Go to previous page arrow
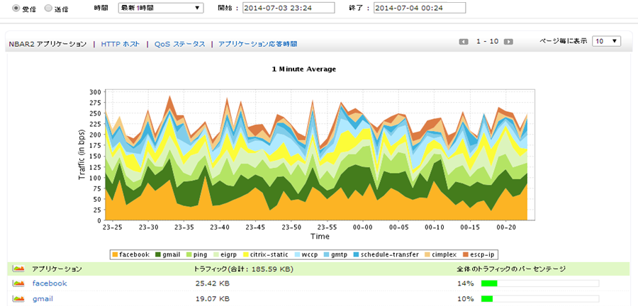 pos(464,42)
